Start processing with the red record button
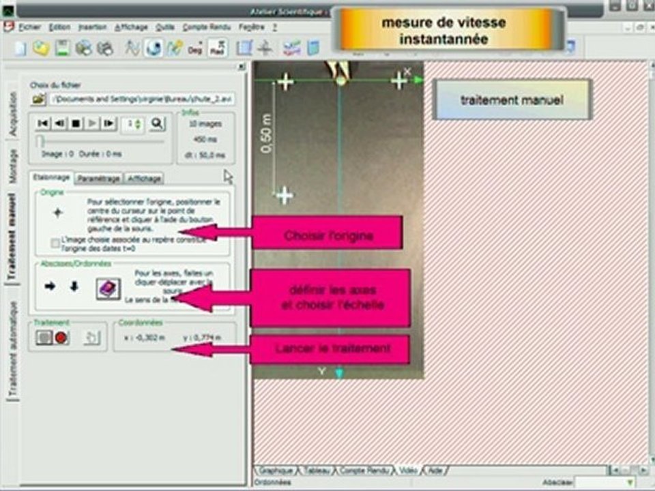Viewport: 655px width, 491px height. 61,338
